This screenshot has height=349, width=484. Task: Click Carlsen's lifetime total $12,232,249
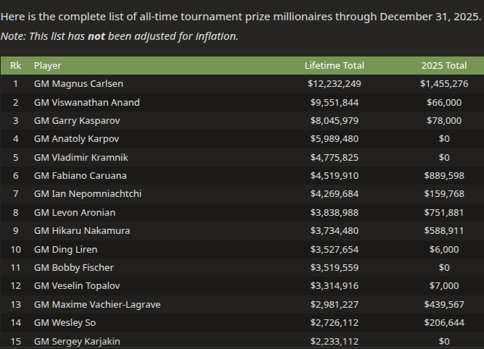point(335,84)
